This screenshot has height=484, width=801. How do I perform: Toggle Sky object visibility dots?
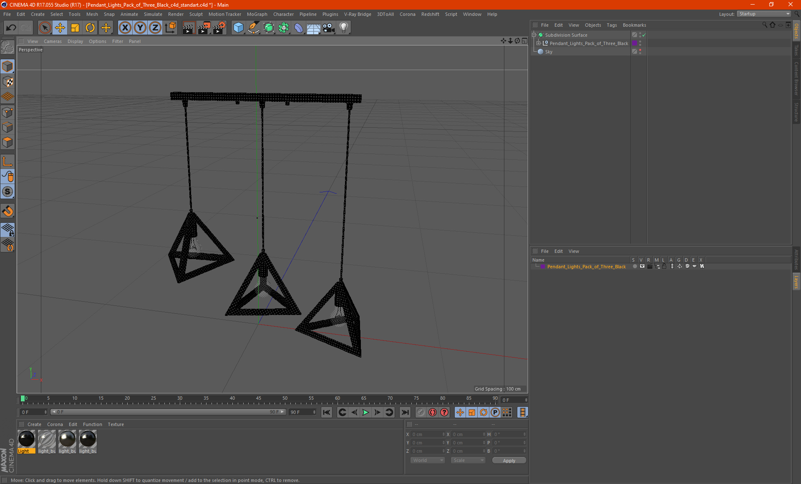tap(640, 52)
